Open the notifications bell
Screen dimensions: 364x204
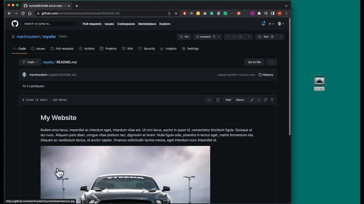(x=263, y=24)
